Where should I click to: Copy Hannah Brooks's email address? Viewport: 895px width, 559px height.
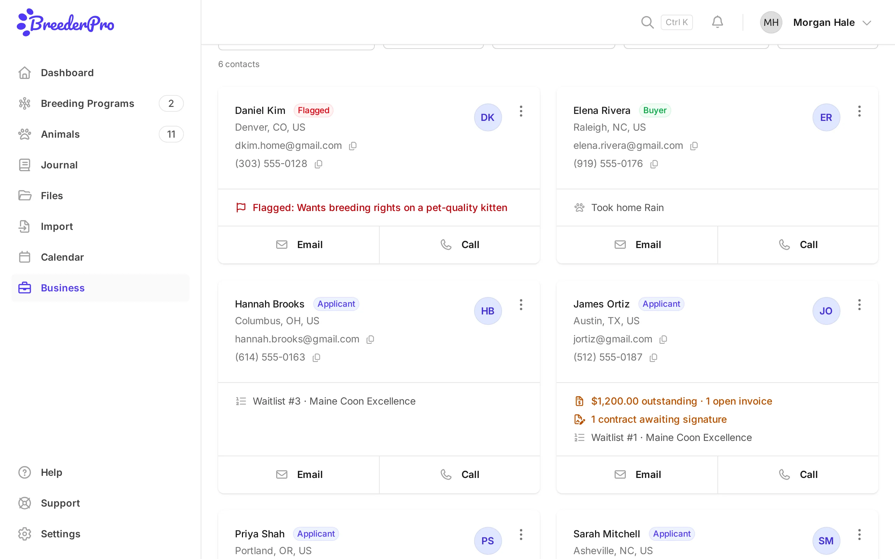pyautogui.click(x=370, y=339)
